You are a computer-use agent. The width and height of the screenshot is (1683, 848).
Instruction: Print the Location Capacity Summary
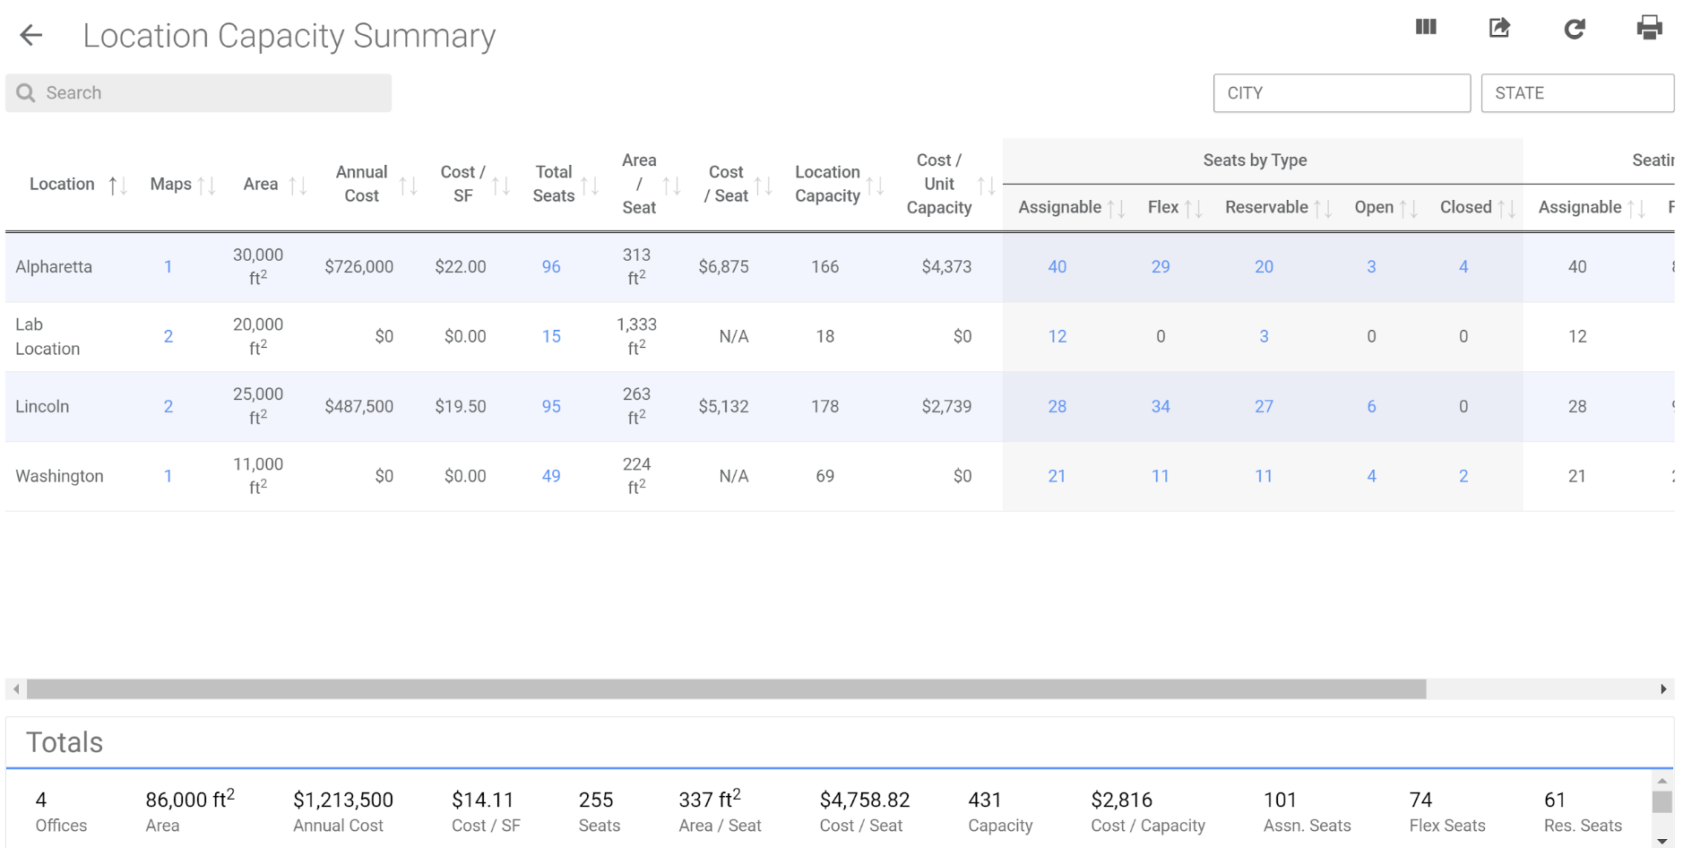(1649, 28)
